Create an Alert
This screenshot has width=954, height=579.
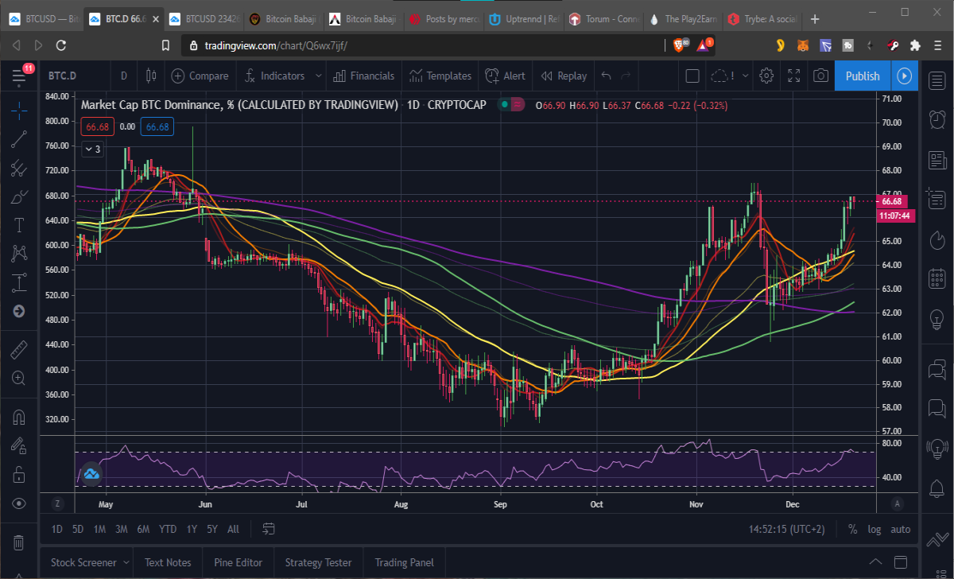(x=504, y=76)
